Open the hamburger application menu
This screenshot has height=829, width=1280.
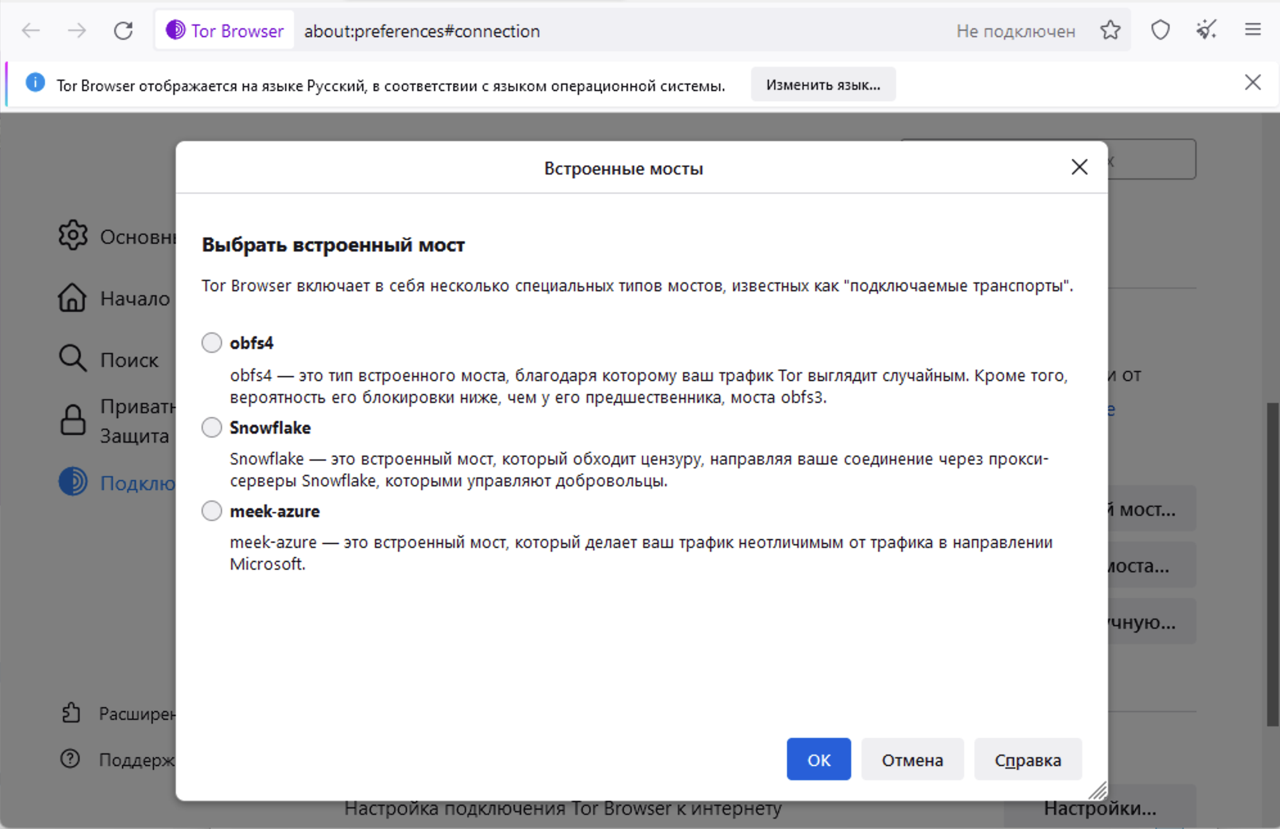pos(1252,31)
